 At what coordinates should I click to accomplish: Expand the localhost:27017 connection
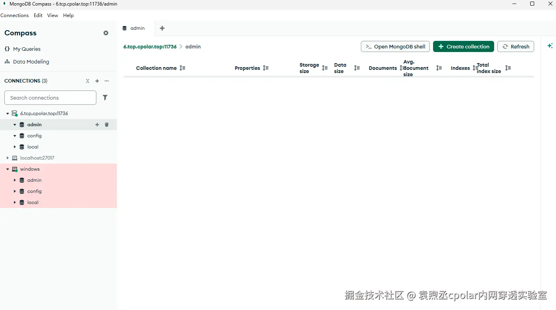click(8, 158)
